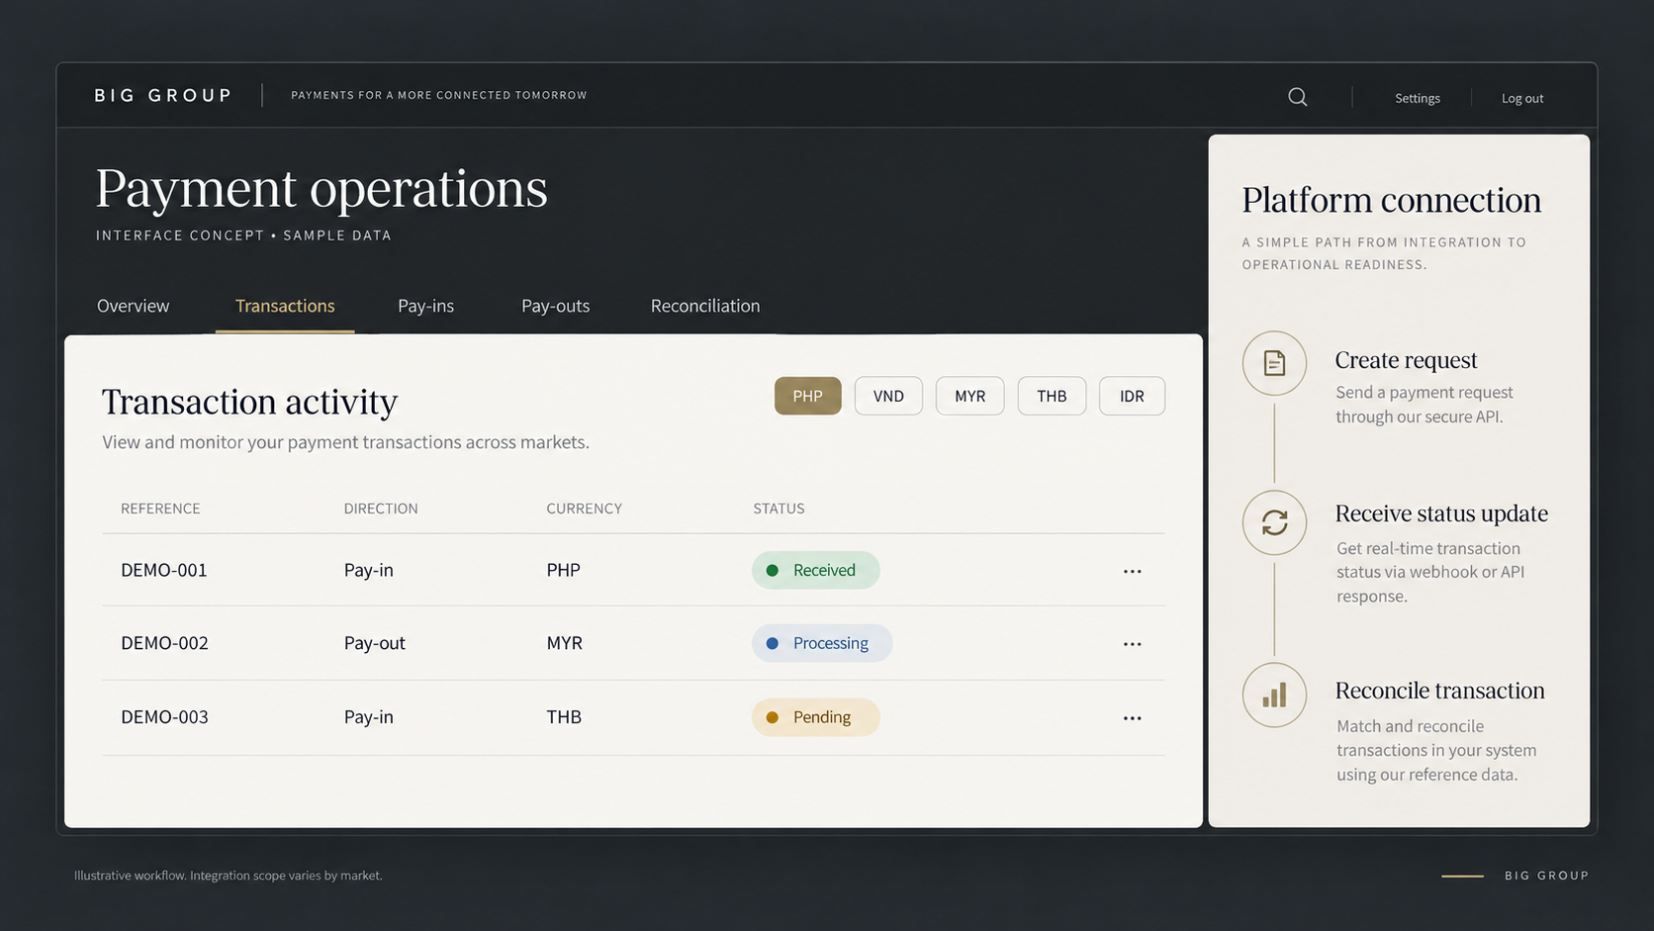The width and height of the screenshot is (1654, 931).
Task: Click the CURRENCY column header
Action: [584, 509]
